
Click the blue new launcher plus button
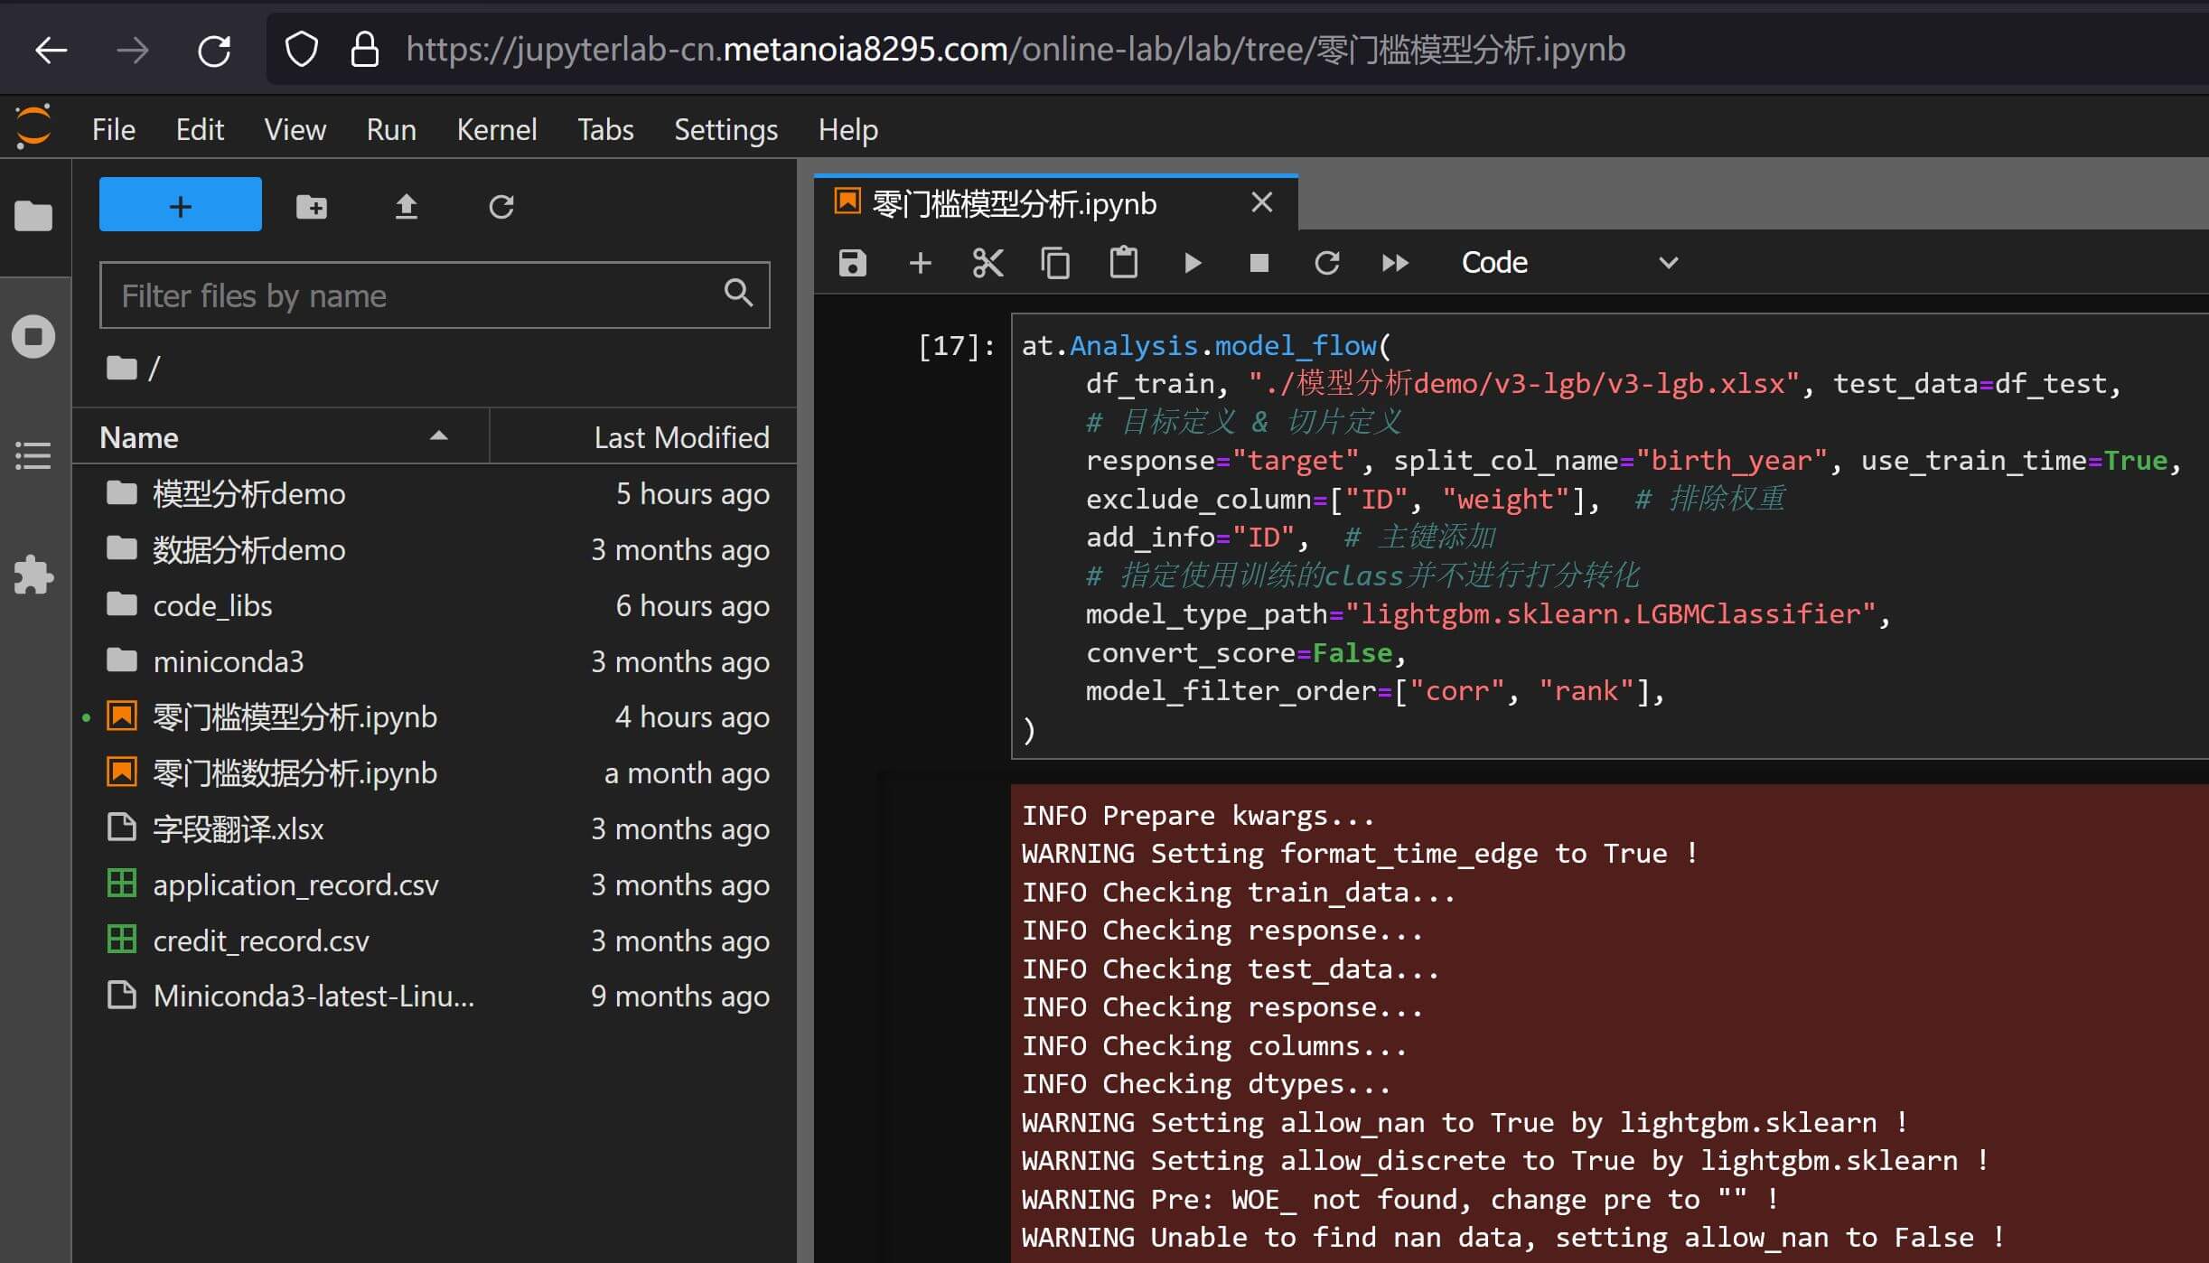pyautogui.click(x=180, y=205)
